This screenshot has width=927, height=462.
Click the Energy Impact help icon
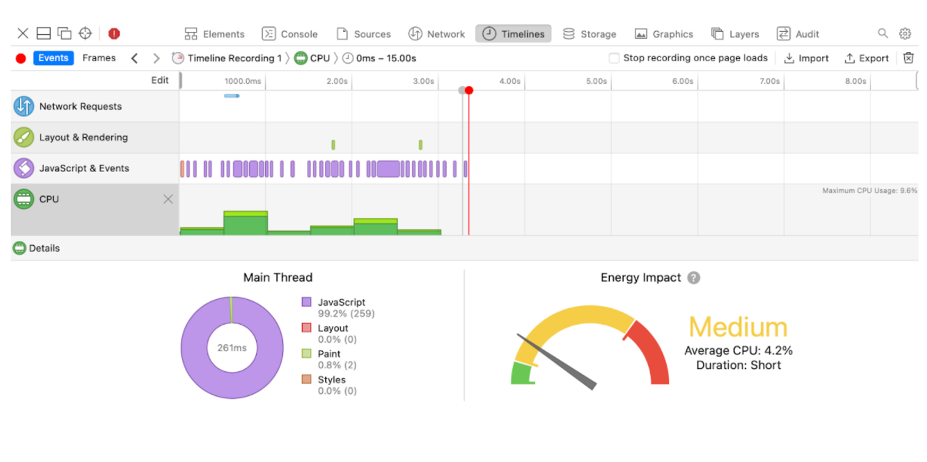tap(694, 278)
